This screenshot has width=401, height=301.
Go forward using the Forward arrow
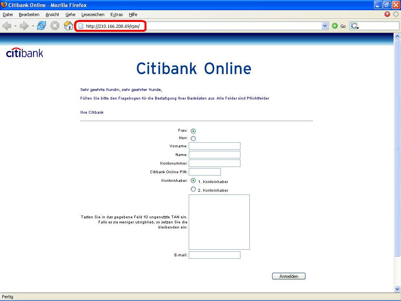pos(24,26)
